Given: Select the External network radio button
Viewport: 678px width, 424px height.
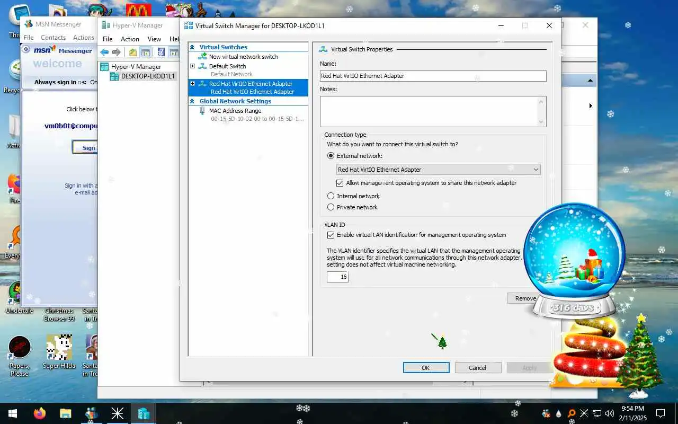Looking at the screenshot, I should tap(331, 156).
